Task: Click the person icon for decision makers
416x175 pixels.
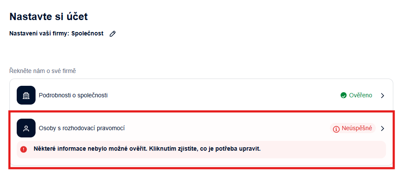Action: click(x=26, y=128)
